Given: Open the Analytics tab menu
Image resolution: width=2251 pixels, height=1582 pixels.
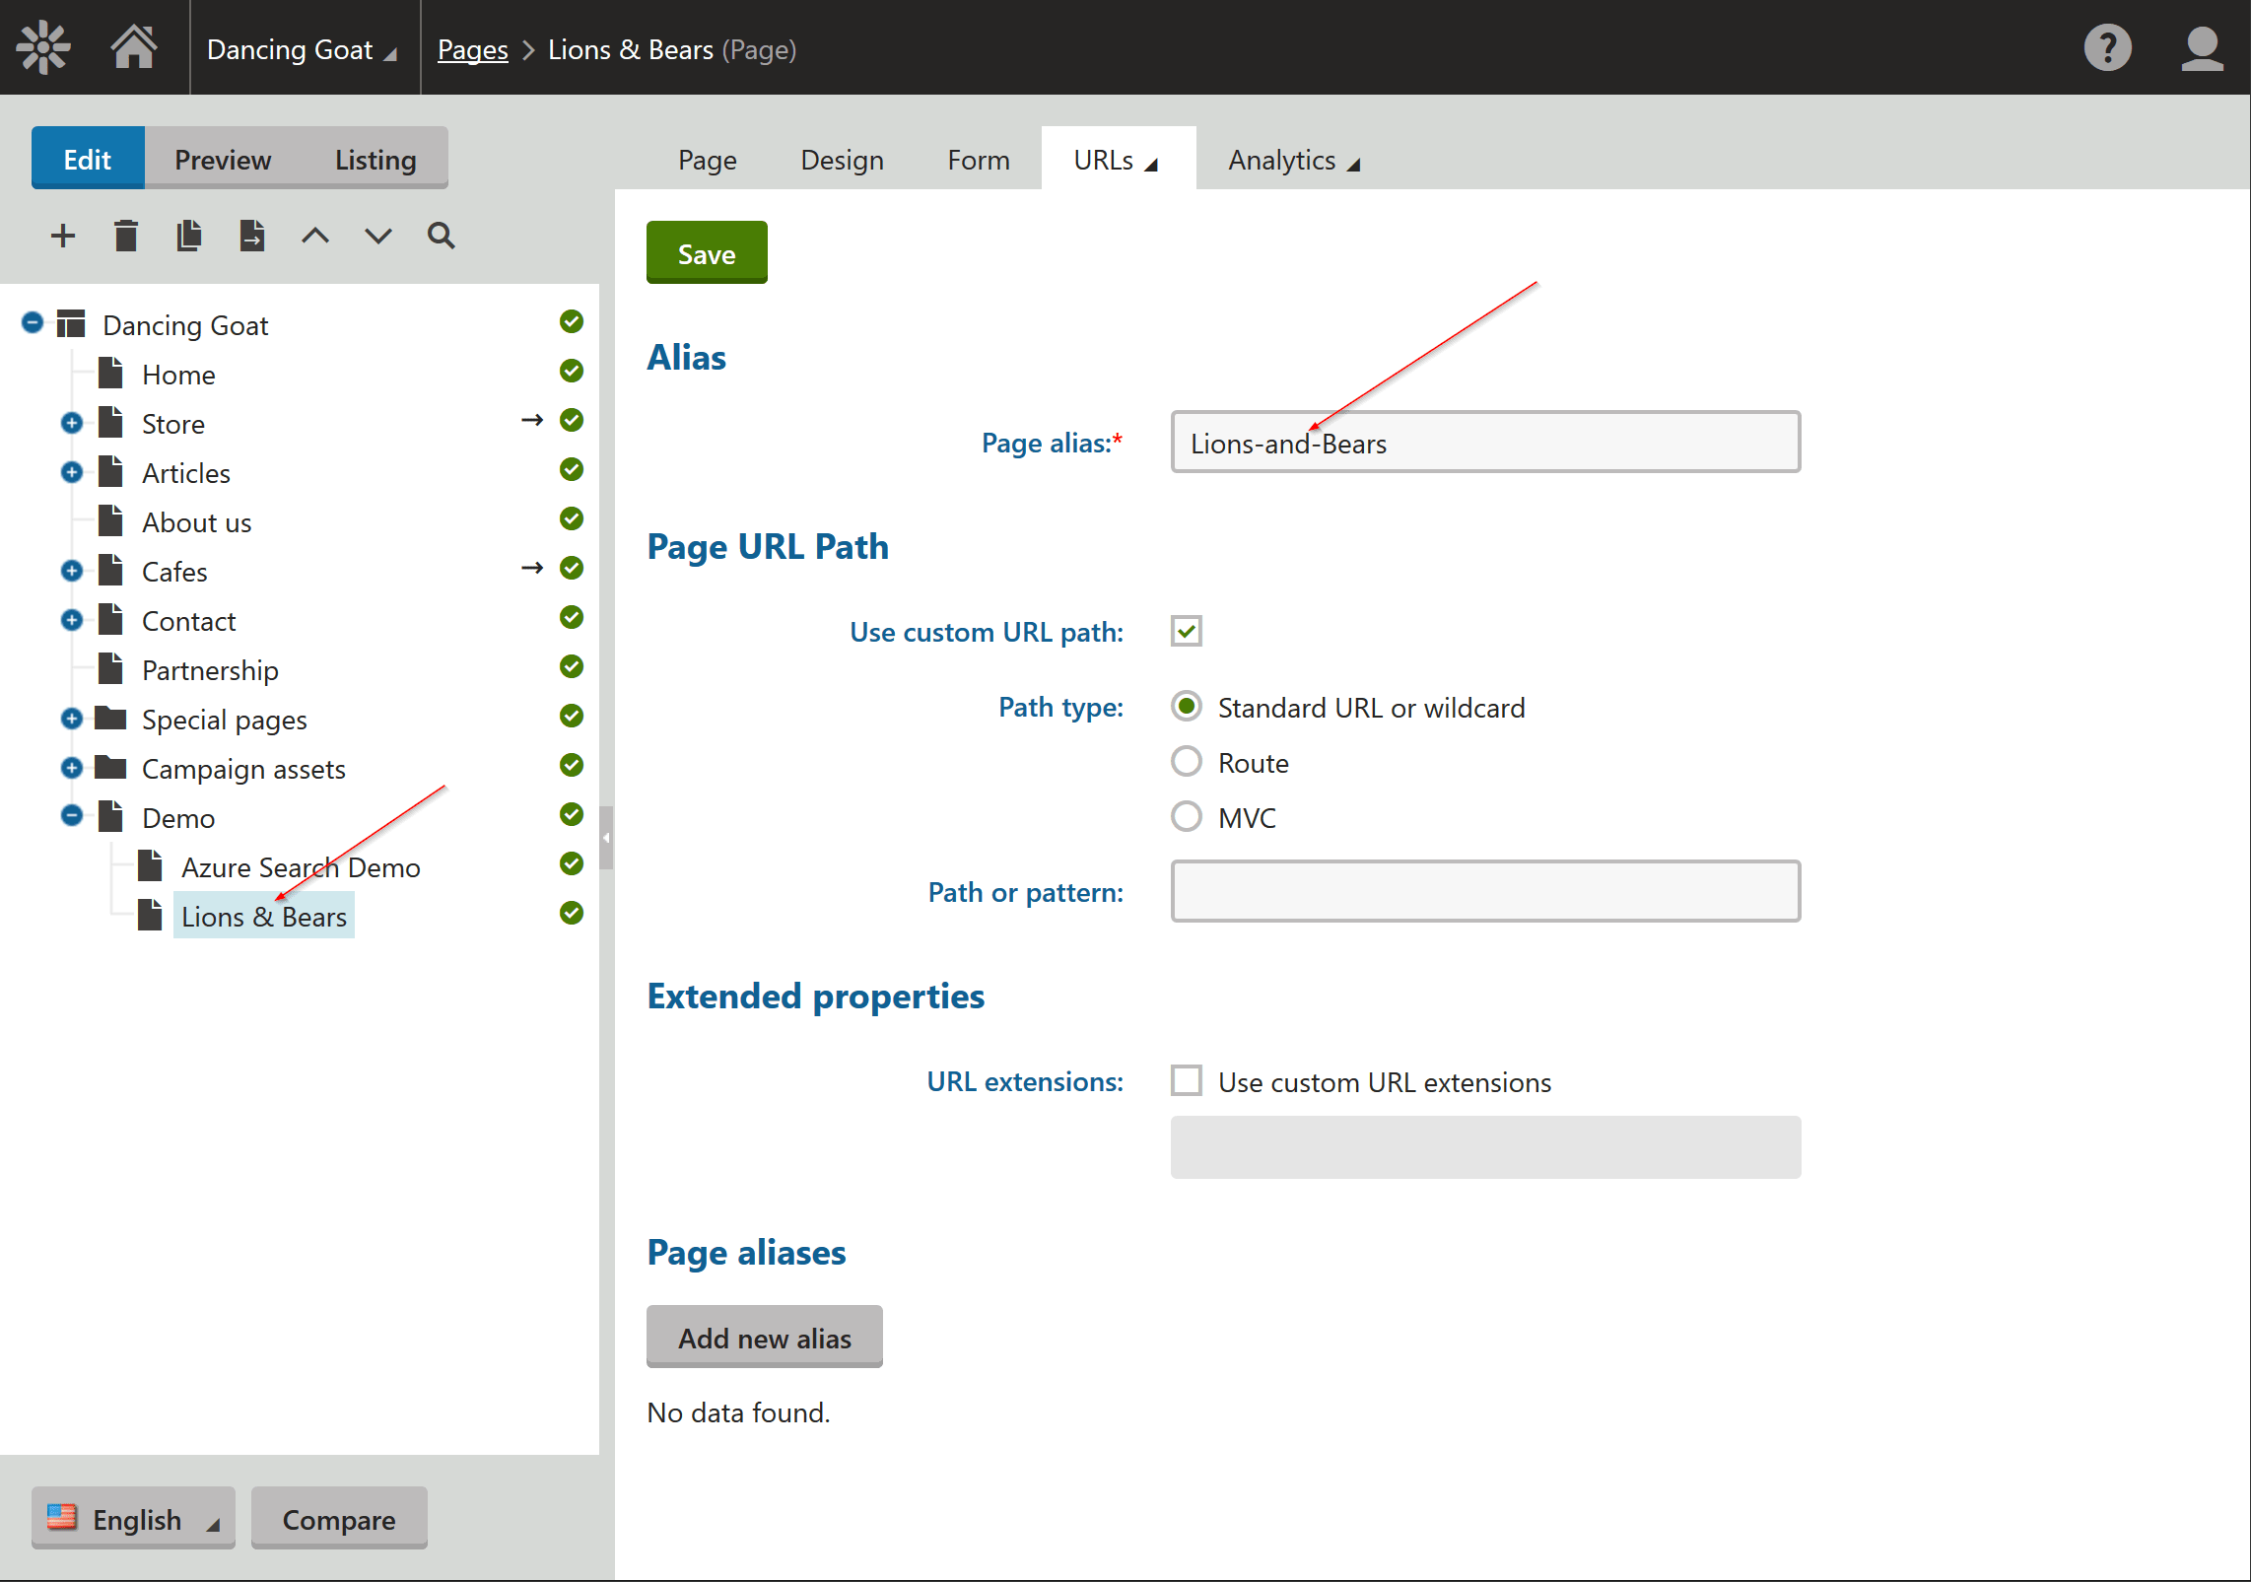Looking at the screenshot, I should click(x=1294, y=160).
